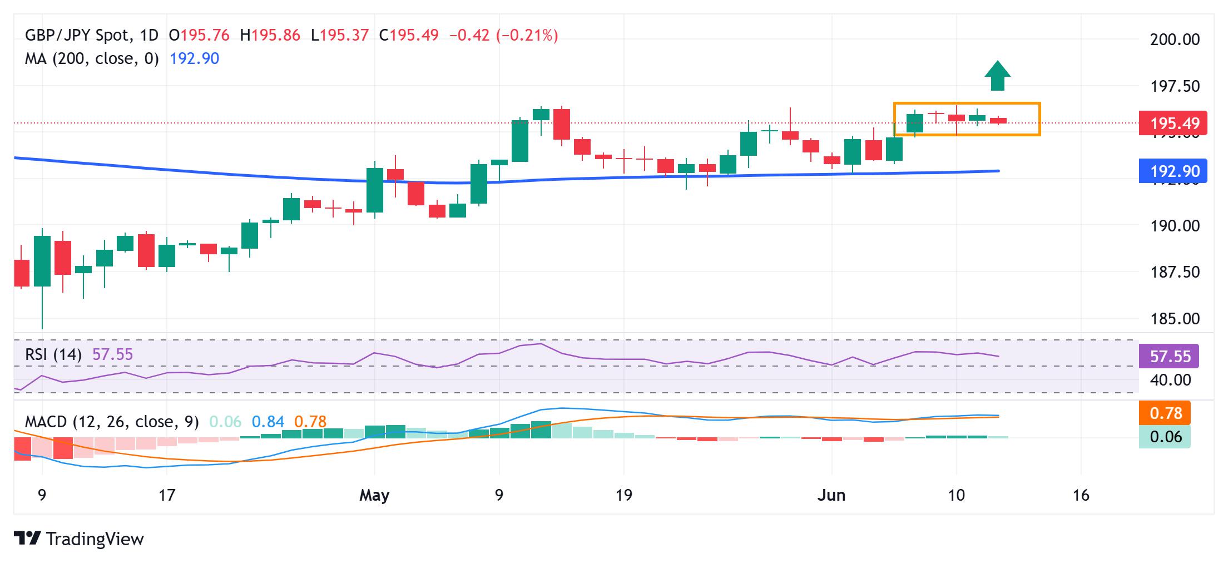
Task: Click the 200.00 level on price axis
Action: coord(1174,39)
